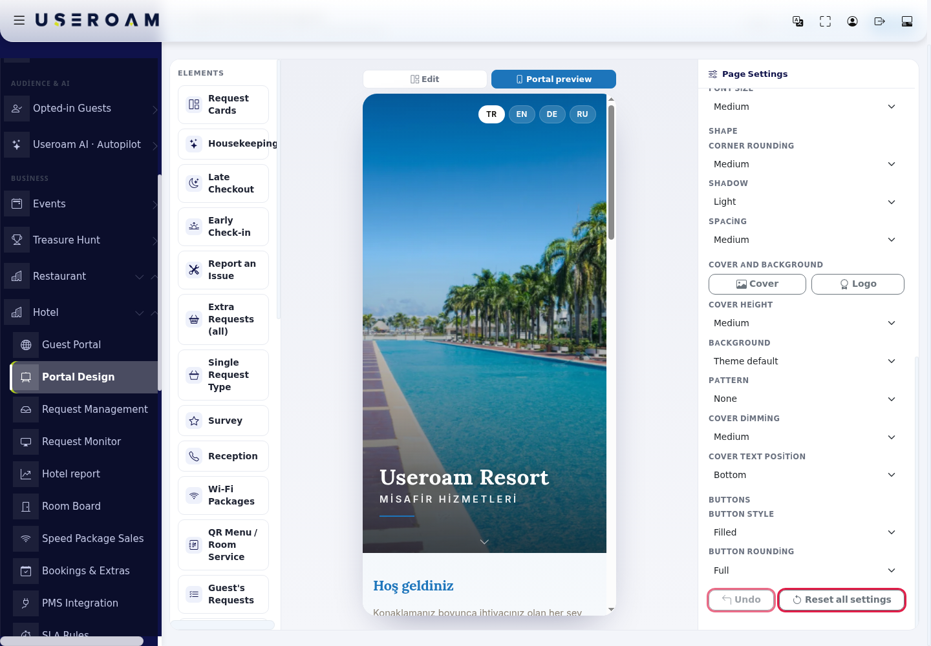Click the Cover button
This screenshot has width=931, height=646.
(x=757, y=284)
